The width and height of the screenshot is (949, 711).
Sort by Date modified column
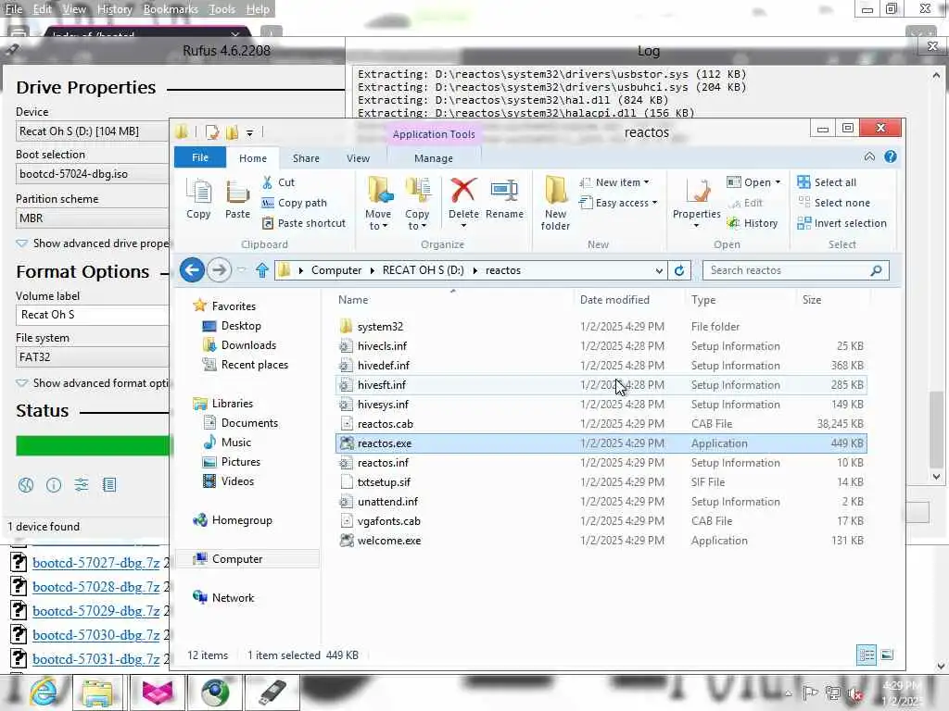click(614, 299)
